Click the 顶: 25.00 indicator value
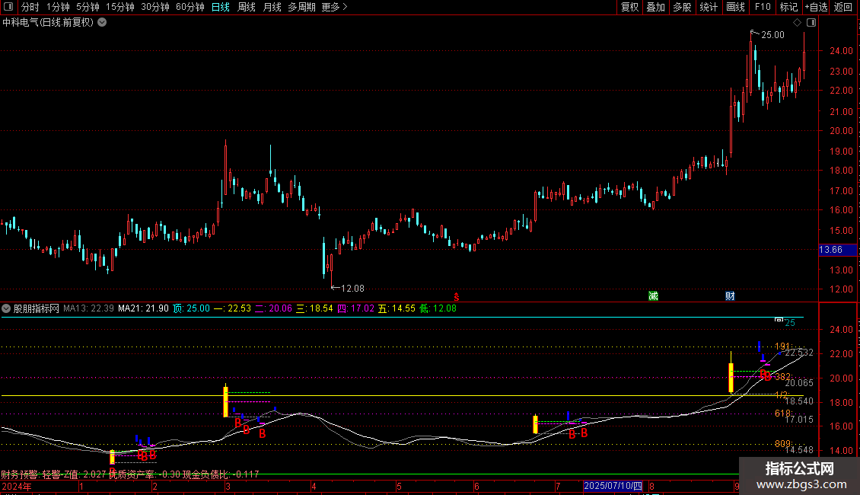The image size is (860, 495). point(192,308)
